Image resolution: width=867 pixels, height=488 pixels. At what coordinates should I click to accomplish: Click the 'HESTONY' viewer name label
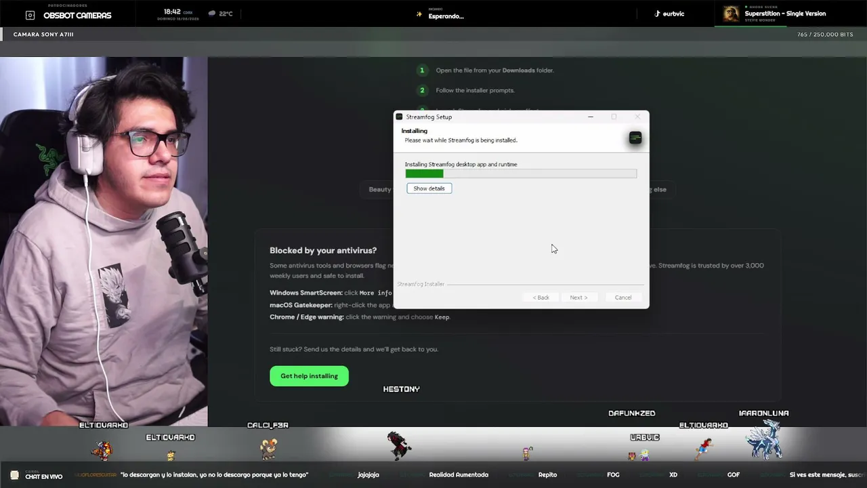click(402, 389)
